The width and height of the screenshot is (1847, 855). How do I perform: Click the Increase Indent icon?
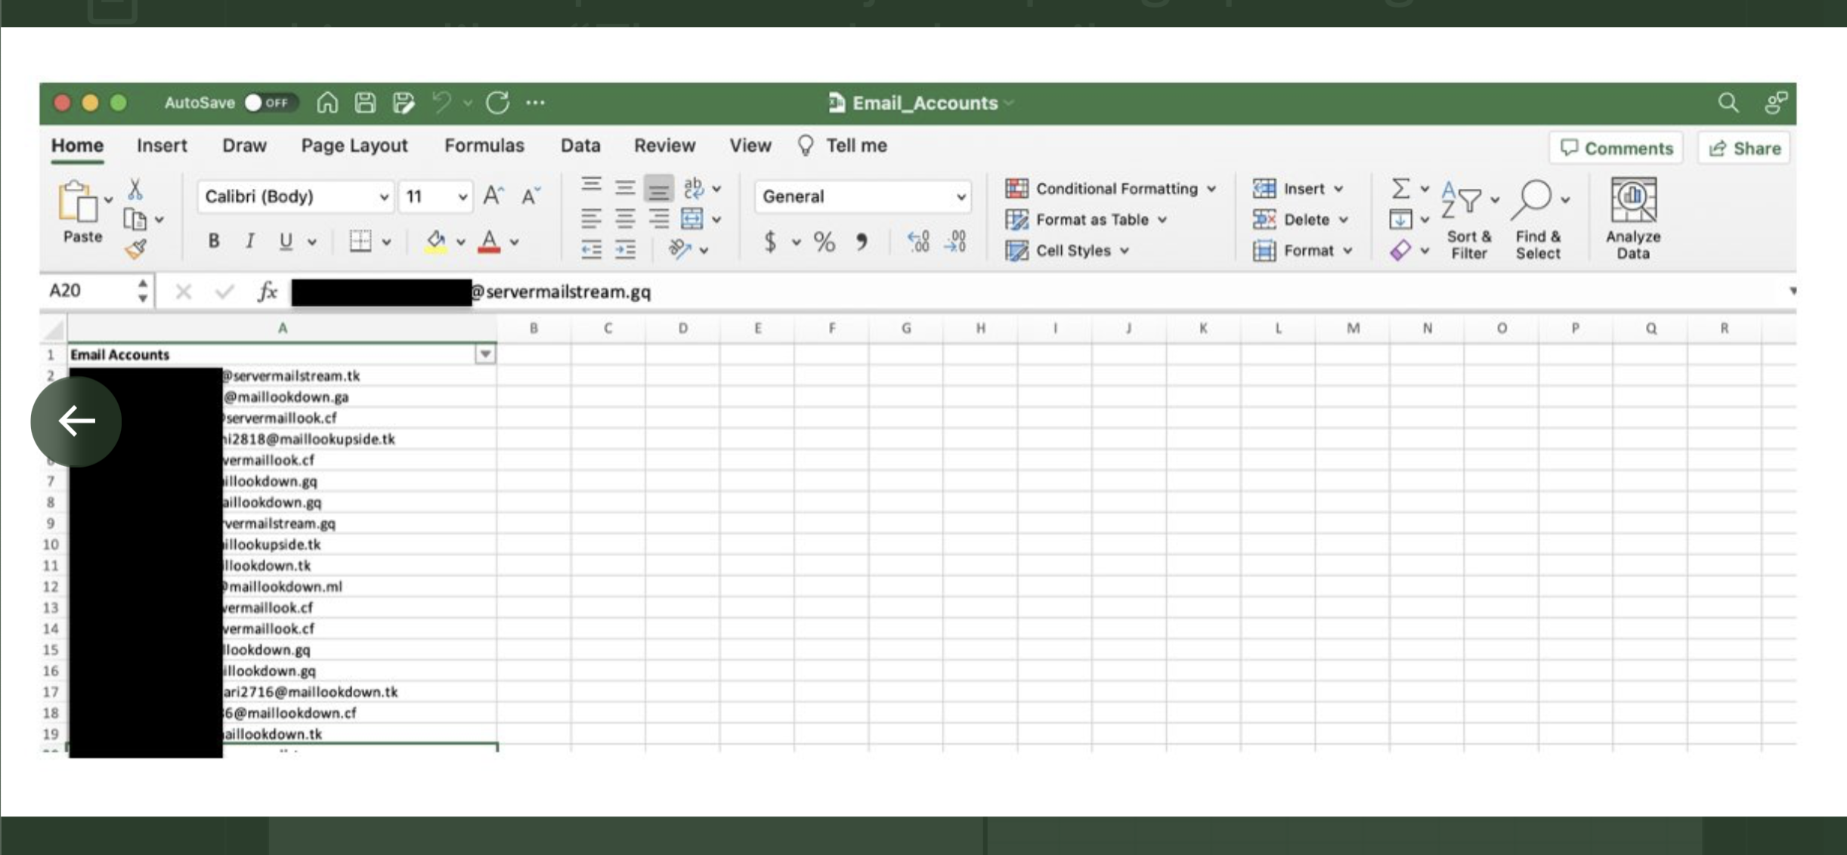pos(625,249)
